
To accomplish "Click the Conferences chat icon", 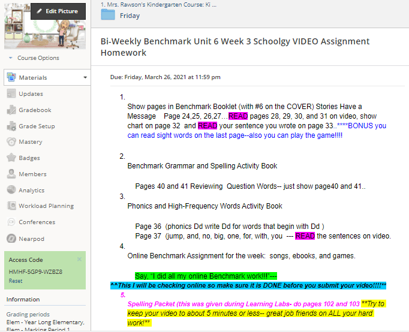I will pos(11,222).
